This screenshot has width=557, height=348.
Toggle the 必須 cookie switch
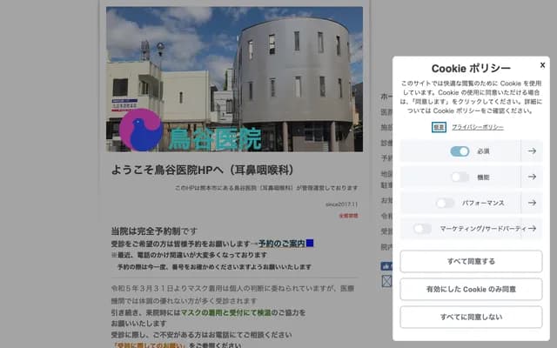(460, 151)
